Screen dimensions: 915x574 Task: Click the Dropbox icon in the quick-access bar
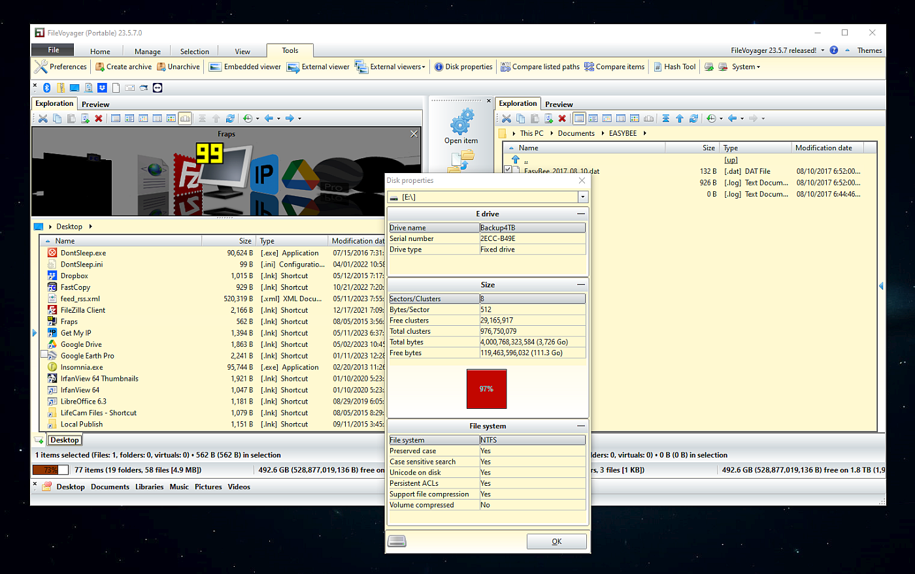102,88
